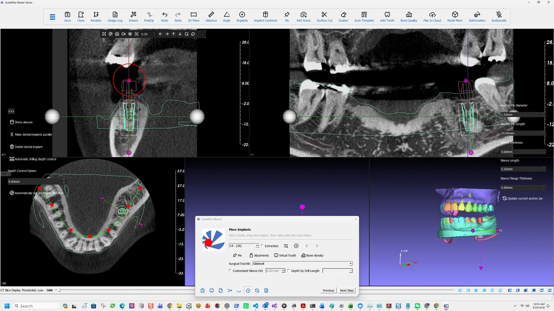Open the Wizard tool in the toolbar

133,17
